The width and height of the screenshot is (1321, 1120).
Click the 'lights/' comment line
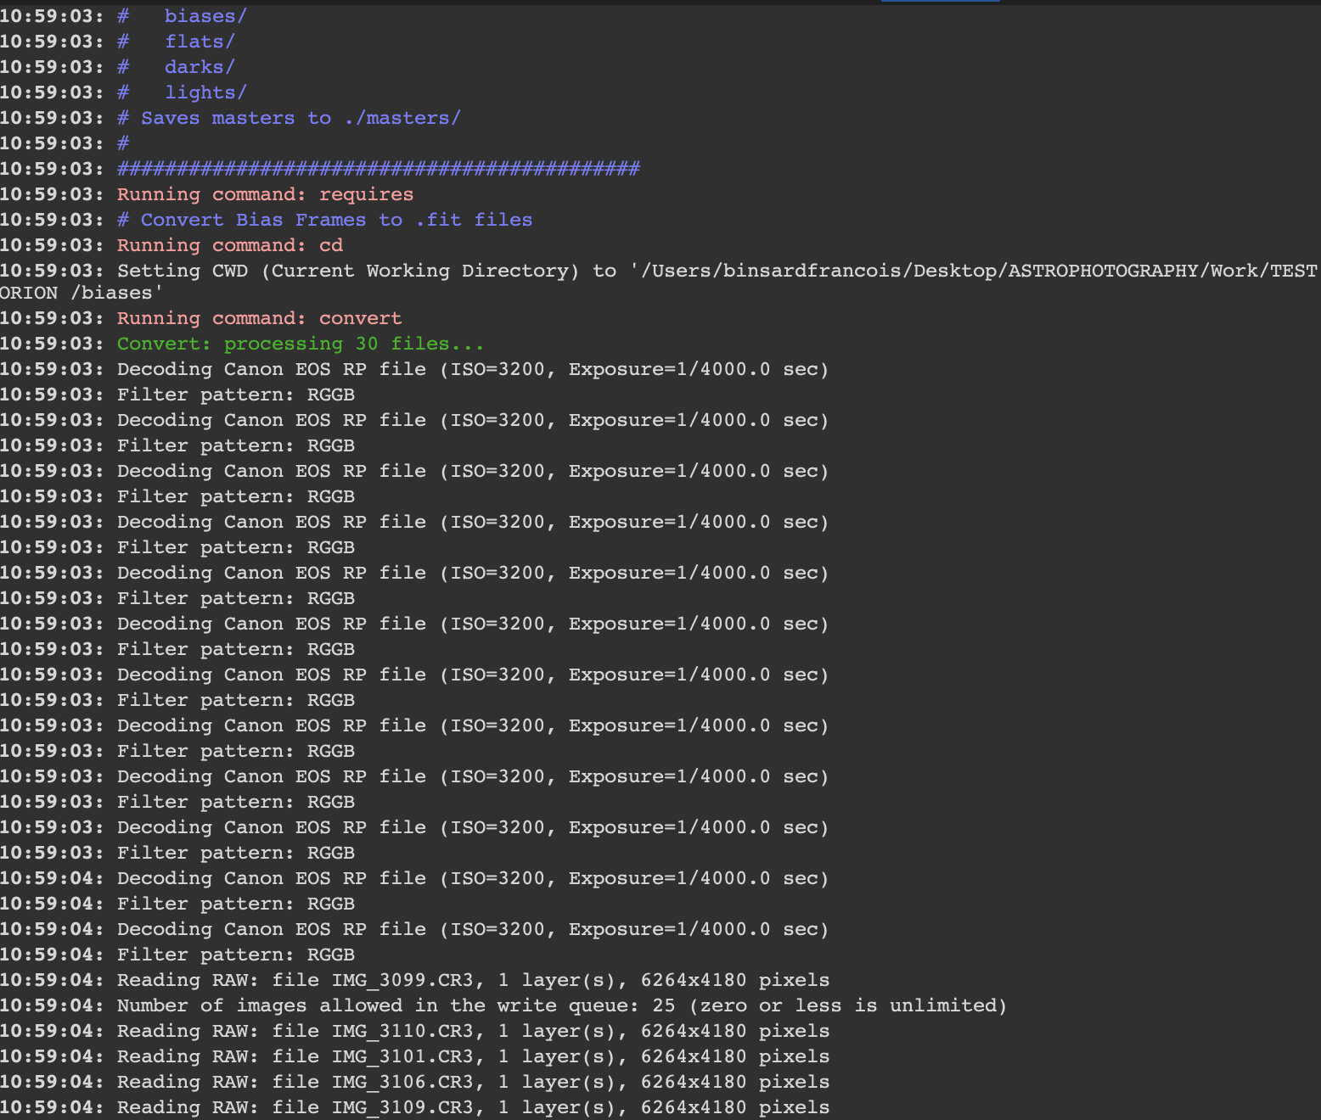pos(205,92)
